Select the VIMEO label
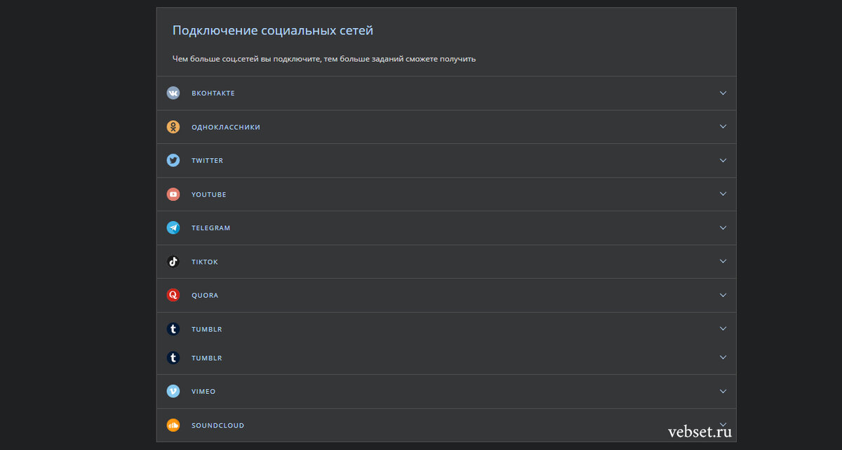 [203, 392]
